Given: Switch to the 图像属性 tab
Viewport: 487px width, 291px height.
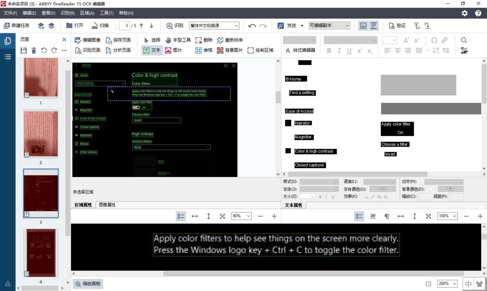Looking at the screenshot, I should pyautogui.click(x=107, y=205).
